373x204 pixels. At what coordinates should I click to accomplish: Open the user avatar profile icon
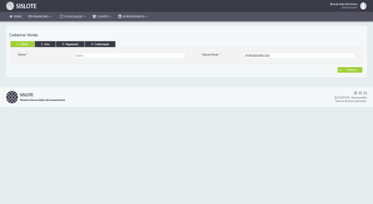(363, 5)
